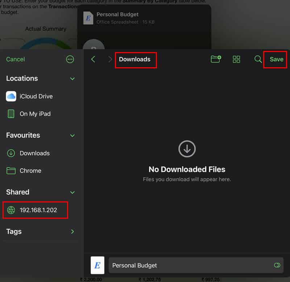Open search with the magnifier icon

[258, 59]
